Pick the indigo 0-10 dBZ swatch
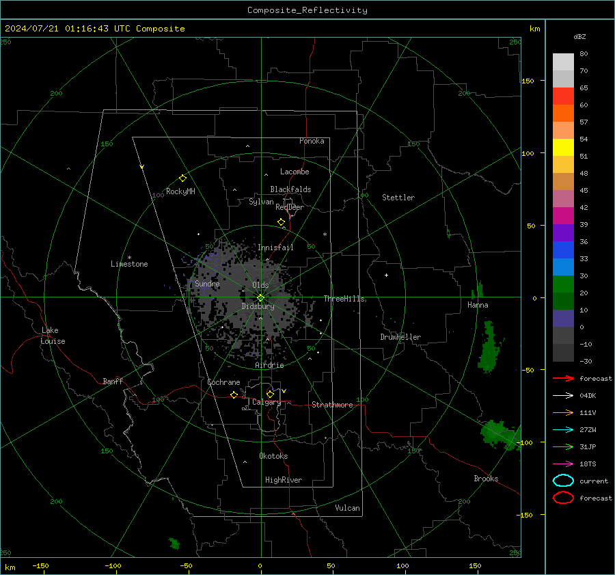Viewport: 615px width, 575px height. [563, 319]
